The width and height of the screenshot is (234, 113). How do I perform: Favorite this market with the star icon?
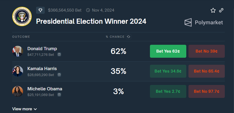click(213, 10)
